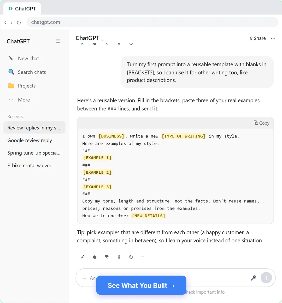
Task: Click the 'See What You Built' button
Action: click(x=141, y=285)
